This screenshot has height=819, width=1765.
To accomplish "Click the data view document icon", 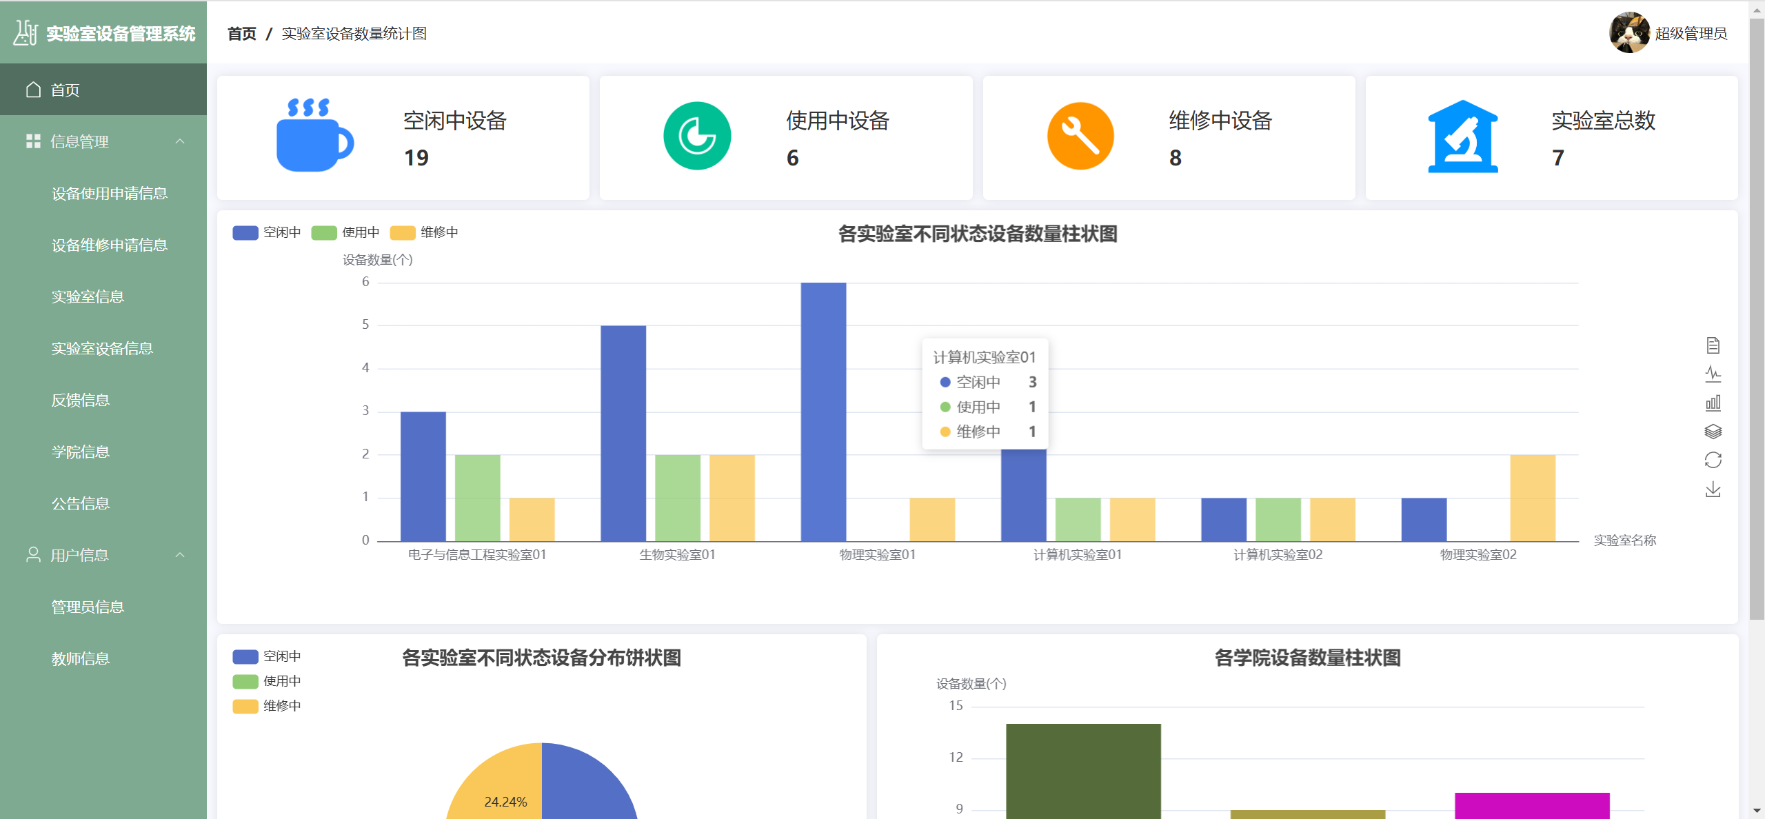I will [1713, 345].
